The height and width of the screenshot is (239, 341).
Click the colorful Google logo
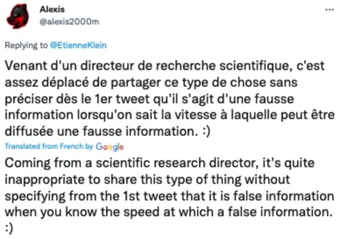point(110,147)
